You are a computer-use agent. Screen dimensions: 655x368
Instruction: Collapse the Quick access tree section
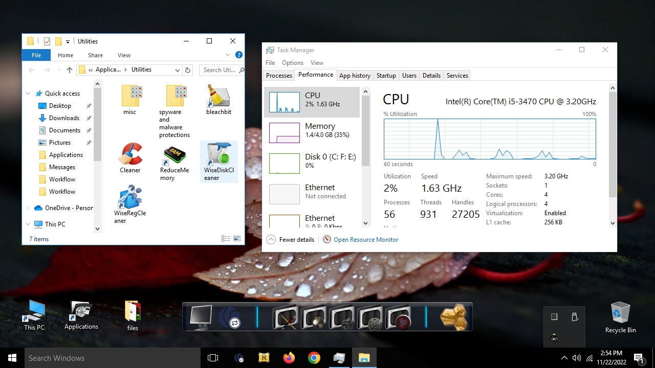28,94
